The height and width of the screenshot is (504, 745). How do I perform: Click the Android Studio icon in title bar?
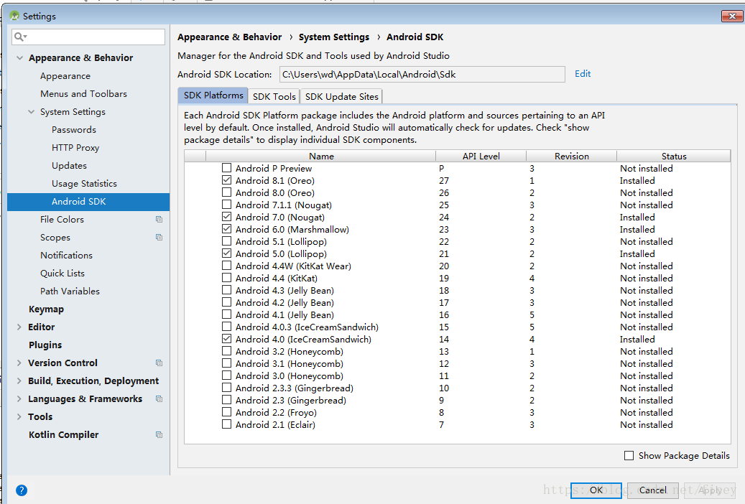point(15,16)
